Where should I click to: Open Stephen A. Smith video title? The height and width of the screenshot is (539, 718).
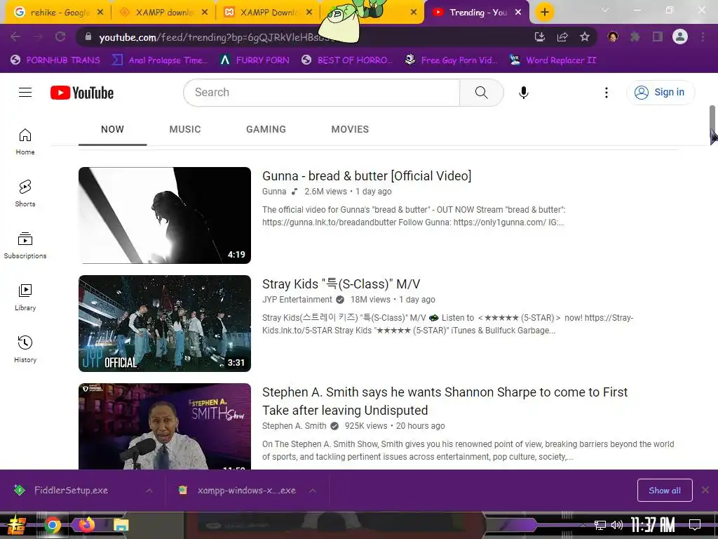coord(445,401)
